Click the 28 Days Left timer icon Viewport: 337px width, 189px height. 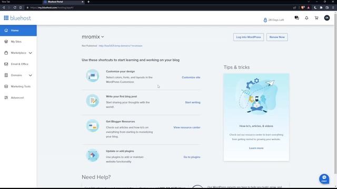coord(265,20)
